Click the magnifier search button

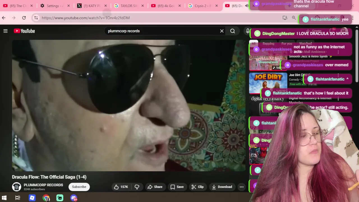[x=233, y=31]
